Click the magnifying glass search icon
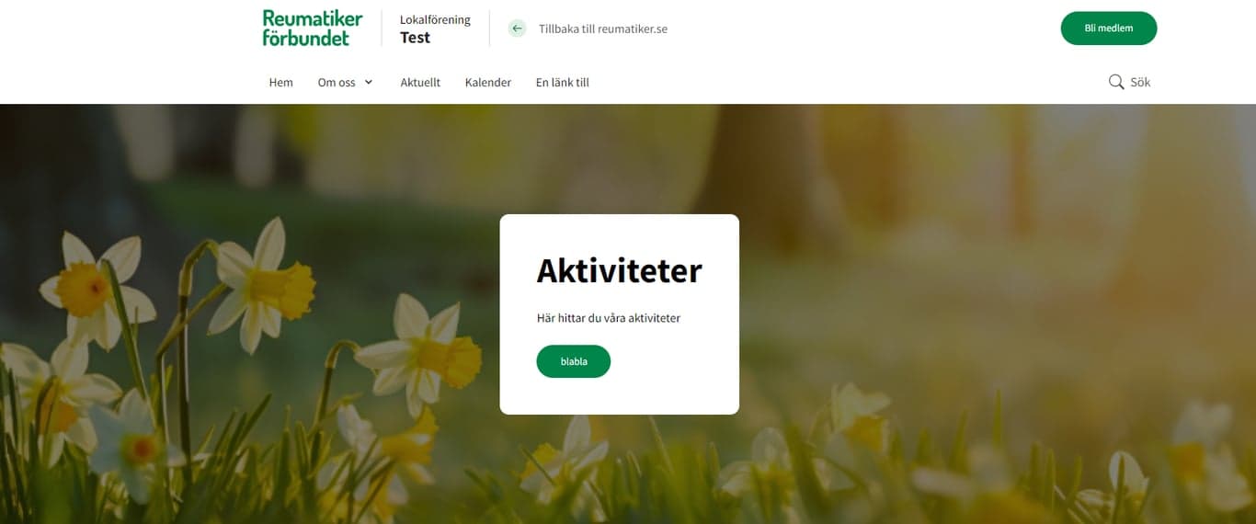This screenshot has width=1256, height=524. coord(1116,82)
